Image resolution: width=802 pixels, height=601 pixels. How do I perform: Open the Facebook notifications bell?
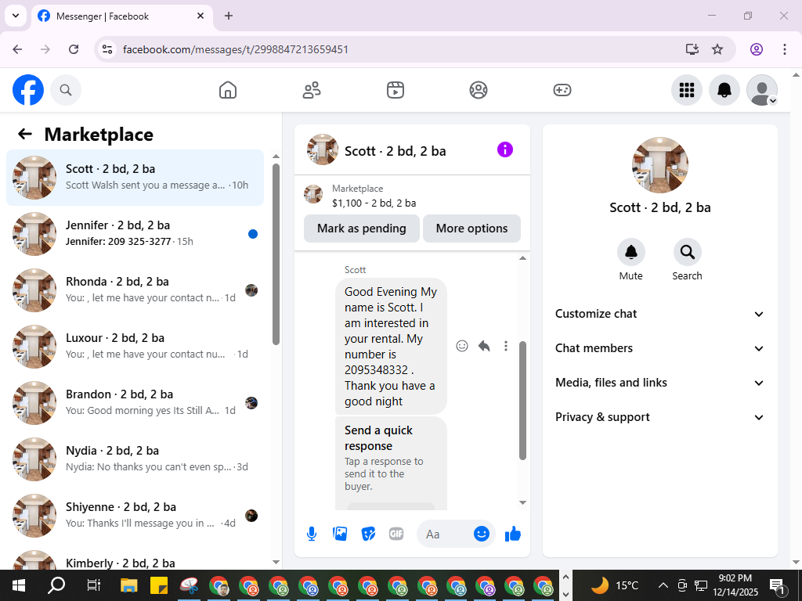(724, 90)
